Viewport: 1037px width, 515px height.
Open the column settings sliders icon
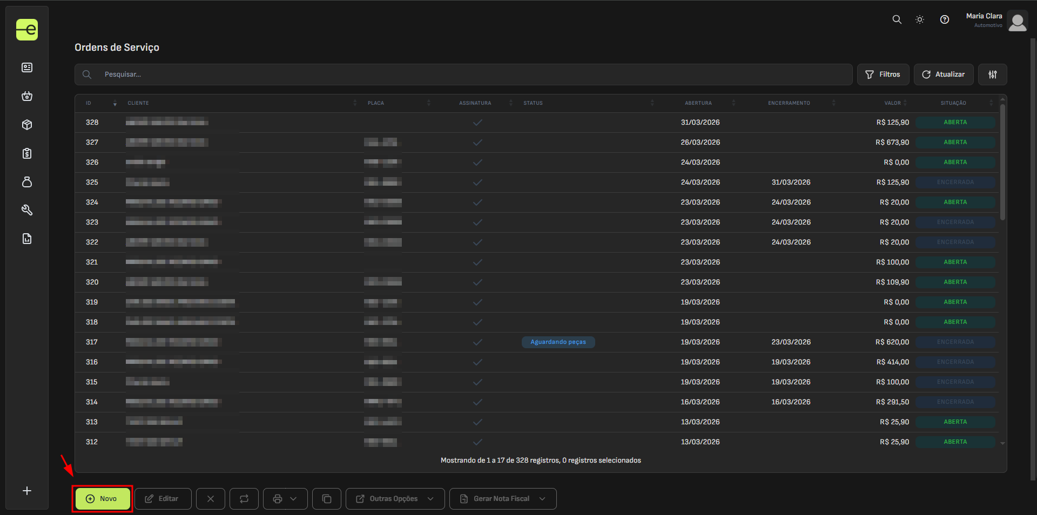(992, 74)
